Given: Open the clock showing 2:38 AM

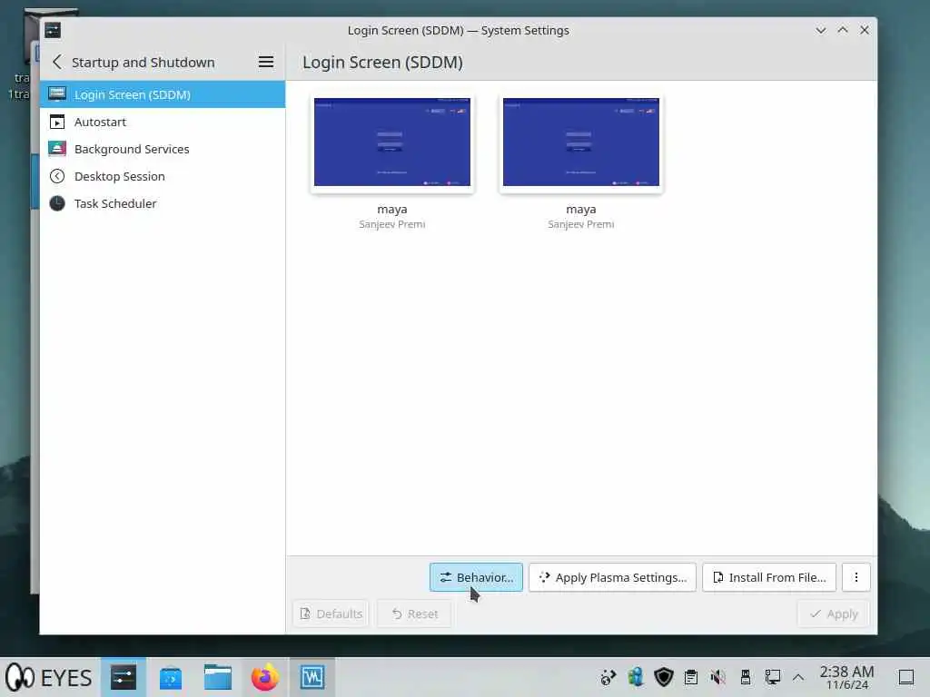Looking at the screenshot, I should pos(846,677).
